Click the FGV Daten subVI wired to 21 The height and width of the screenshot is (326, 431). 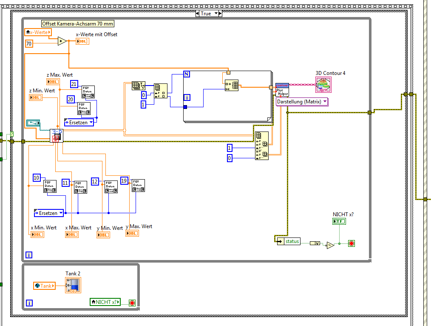click(x=88, y=92)
